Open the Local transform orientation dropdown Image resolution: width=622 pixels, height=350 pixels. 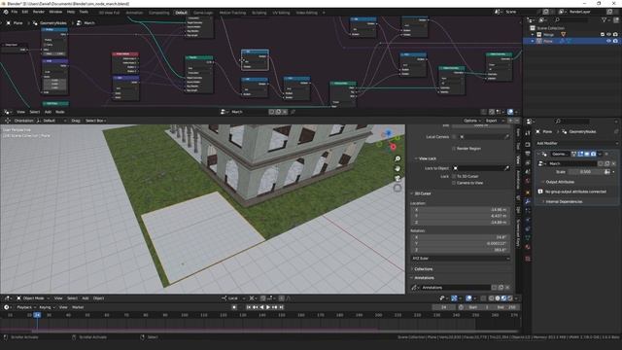(233, 298)
